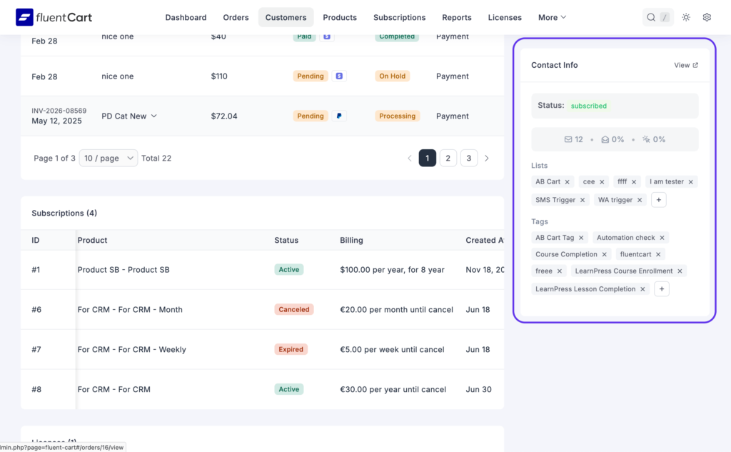Remove Automation check tag
Screen dimensions: 731x452
pos(662,238)
